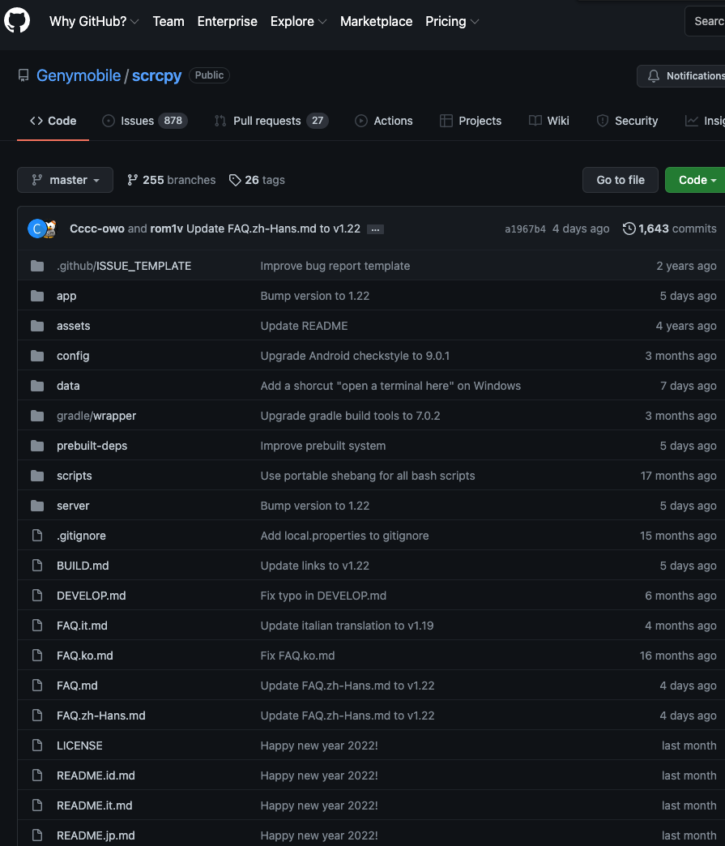Switch to the Security tab

click(x=627, y=121)
